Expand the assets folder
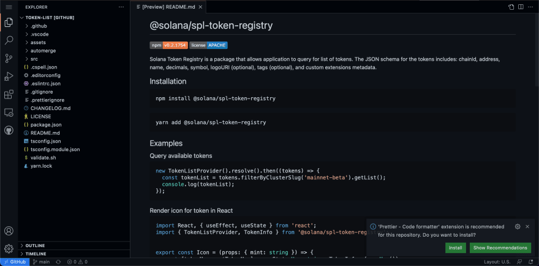Image resolution: width=539 pixels, height=266 pixels. (x=74, y=43)
